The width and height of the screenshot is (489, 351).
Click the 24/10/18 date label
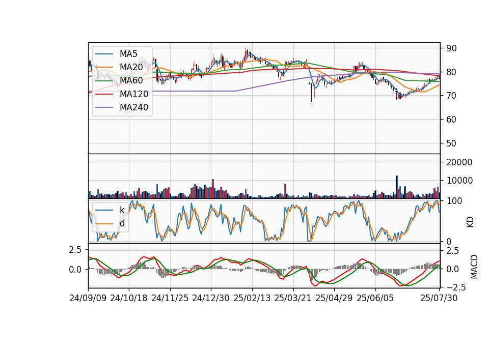129,298
